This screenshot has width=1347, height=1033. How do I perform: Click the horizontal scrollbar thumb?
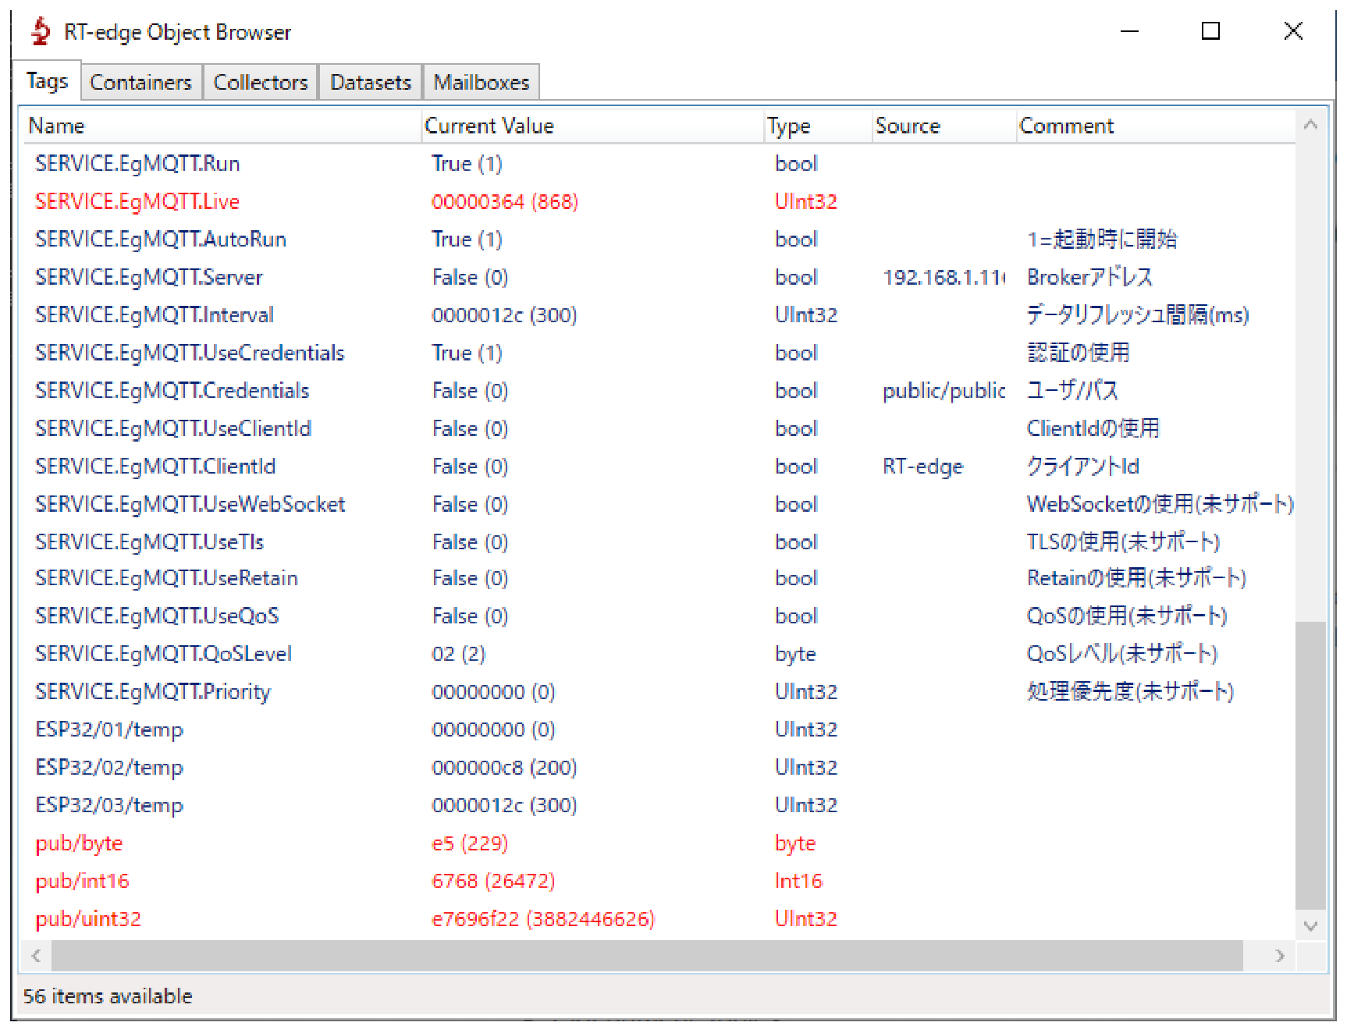[647, 956]
